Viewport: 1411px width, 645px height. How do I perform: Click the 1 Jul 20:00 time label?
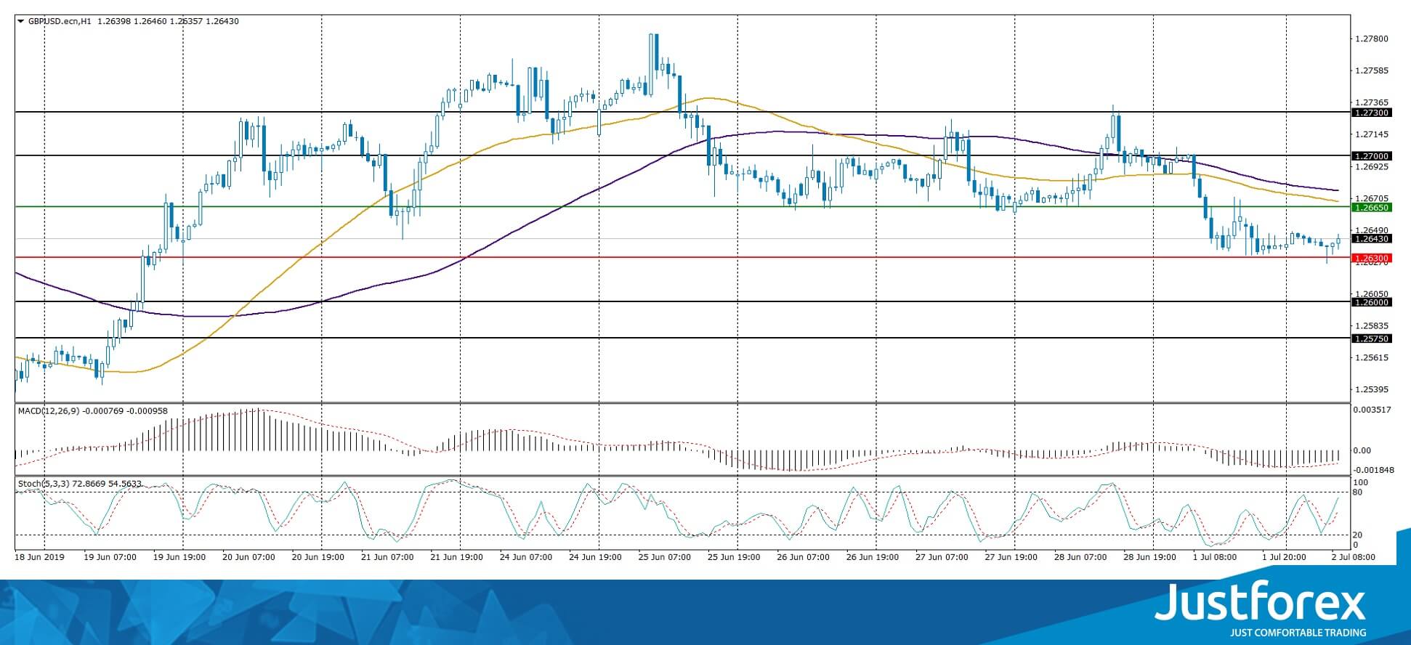coord(1285,557)
